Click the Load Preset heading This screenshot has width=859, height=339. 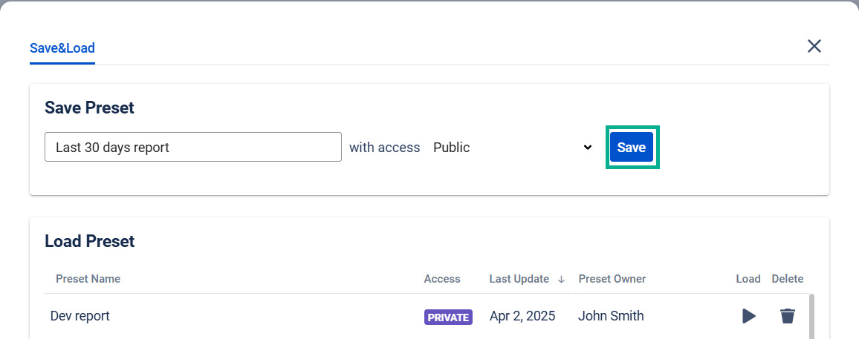[90, 241]
